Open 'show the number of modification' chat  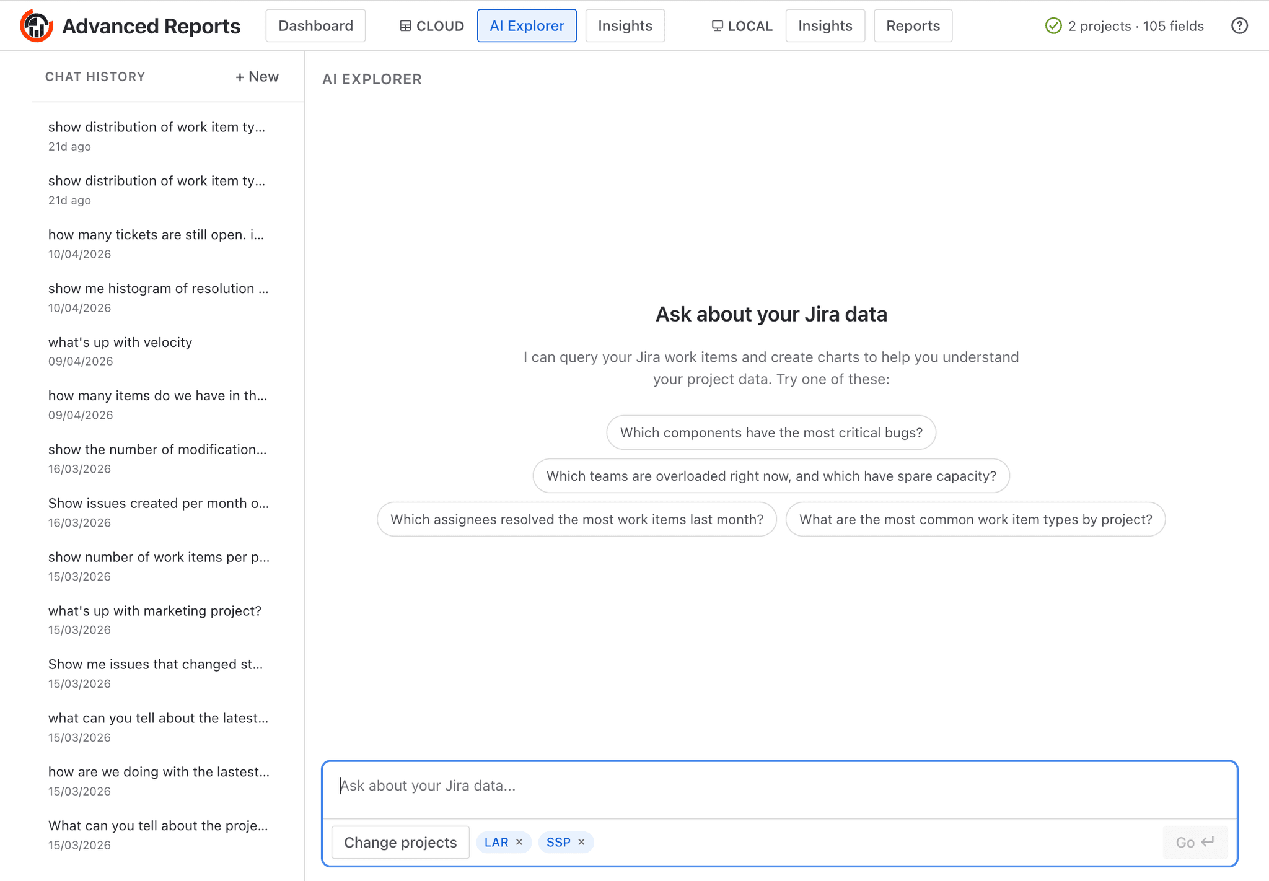[x=159, y=458]
